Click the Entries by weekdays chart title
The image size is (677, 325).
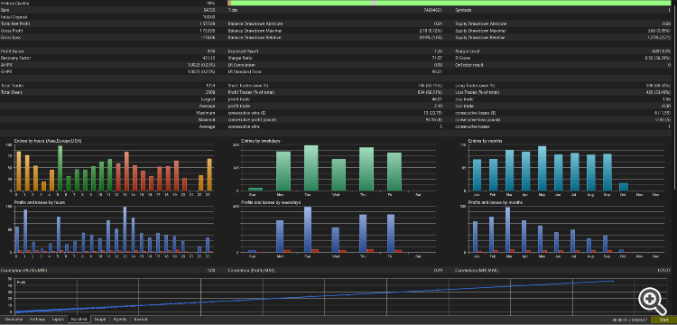261,141
